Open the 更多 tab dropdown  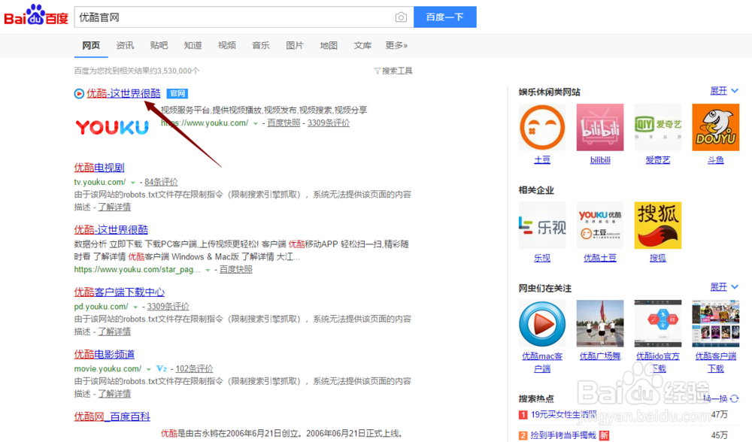point(397,45)
